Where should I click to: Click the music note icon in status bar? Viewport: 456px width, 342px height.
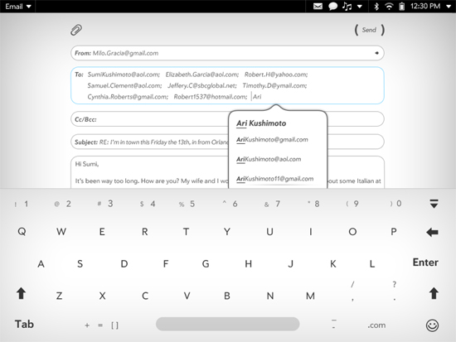(x=347, y=6)
